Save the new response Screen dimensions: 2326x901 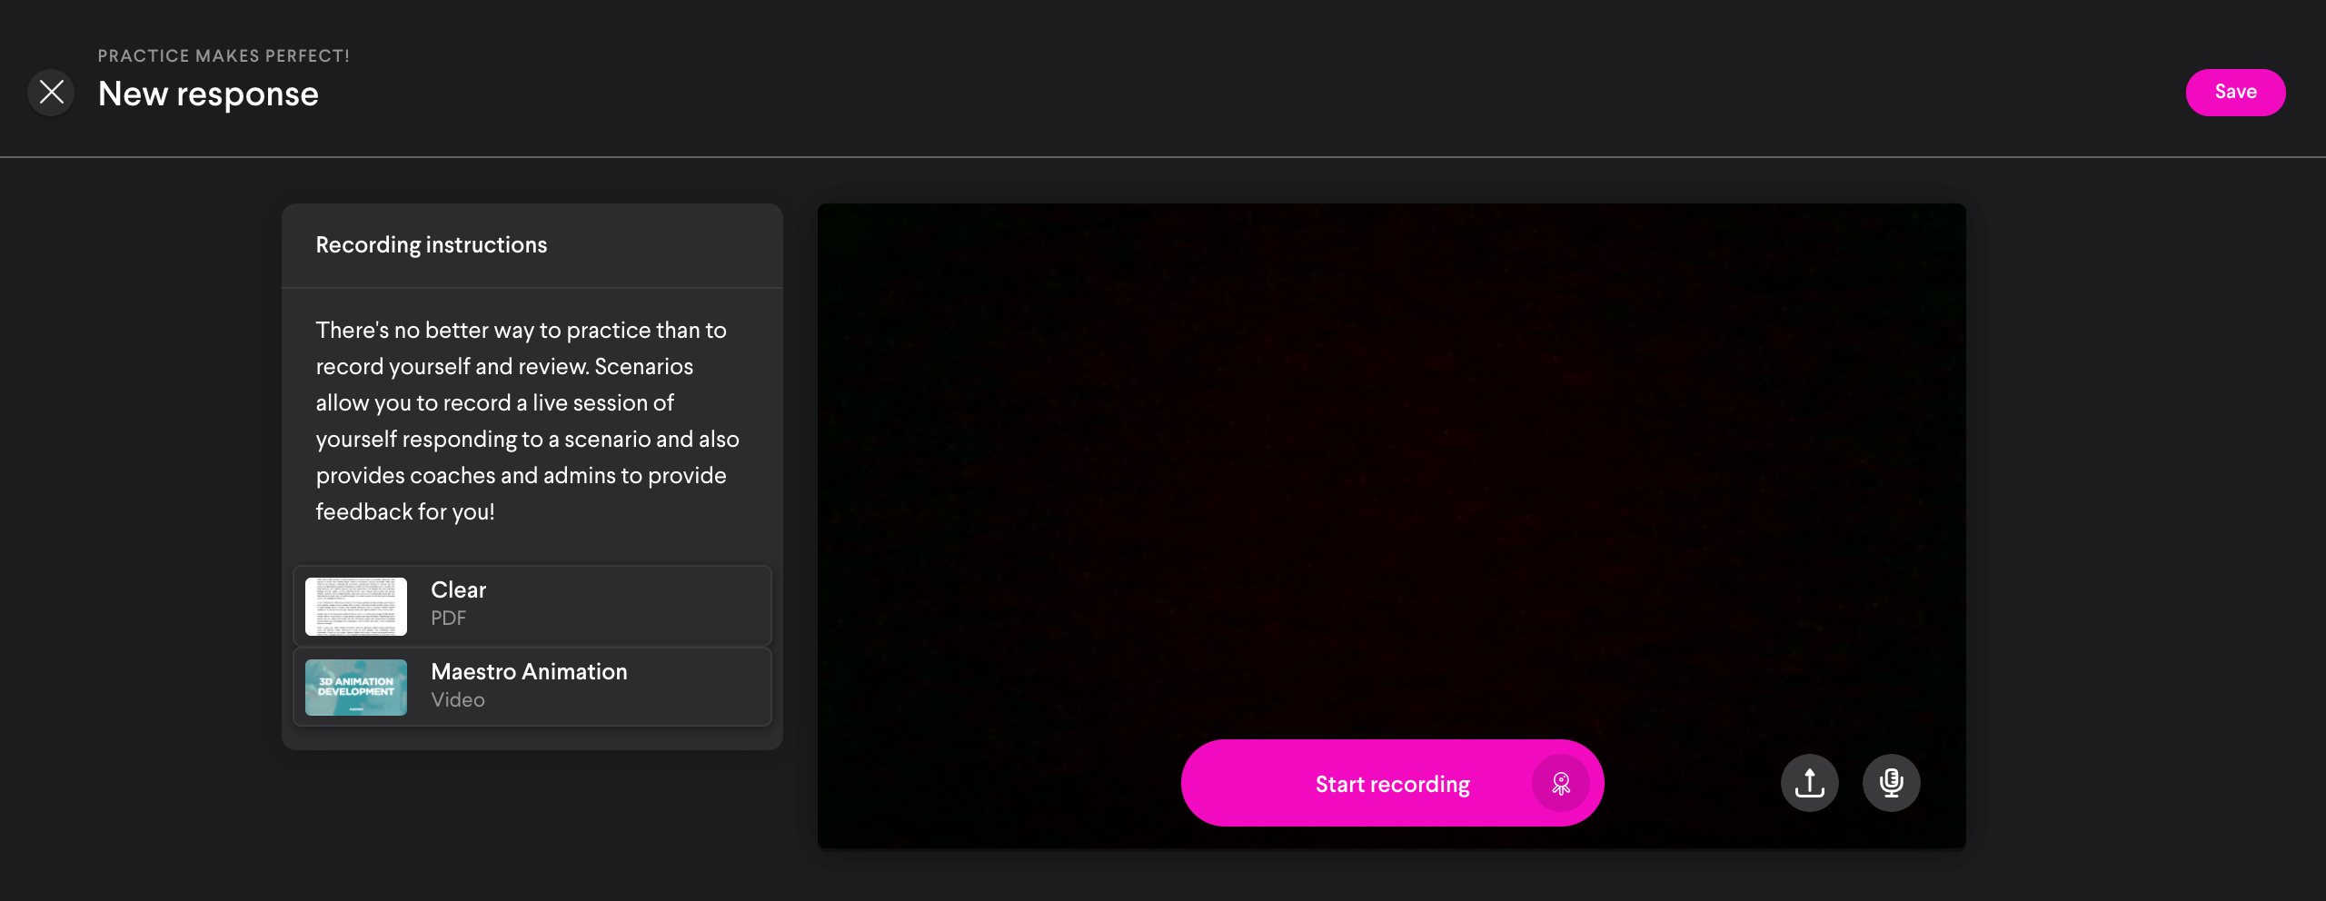pos(2235,92)
